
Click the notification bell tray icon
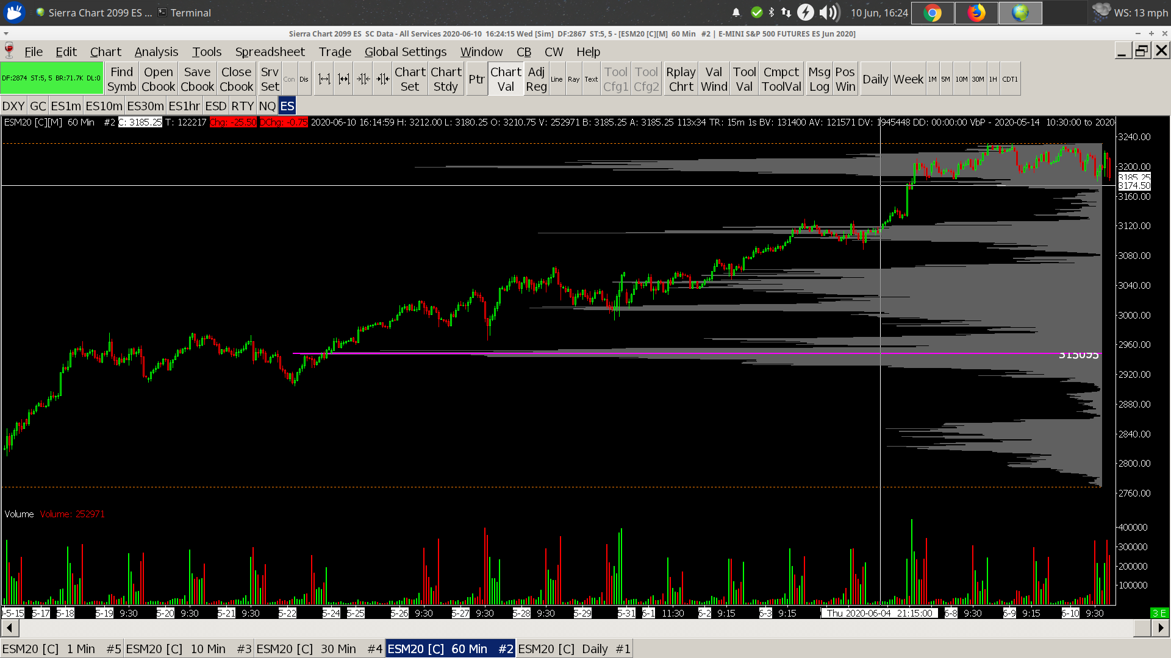coord(736,13)
